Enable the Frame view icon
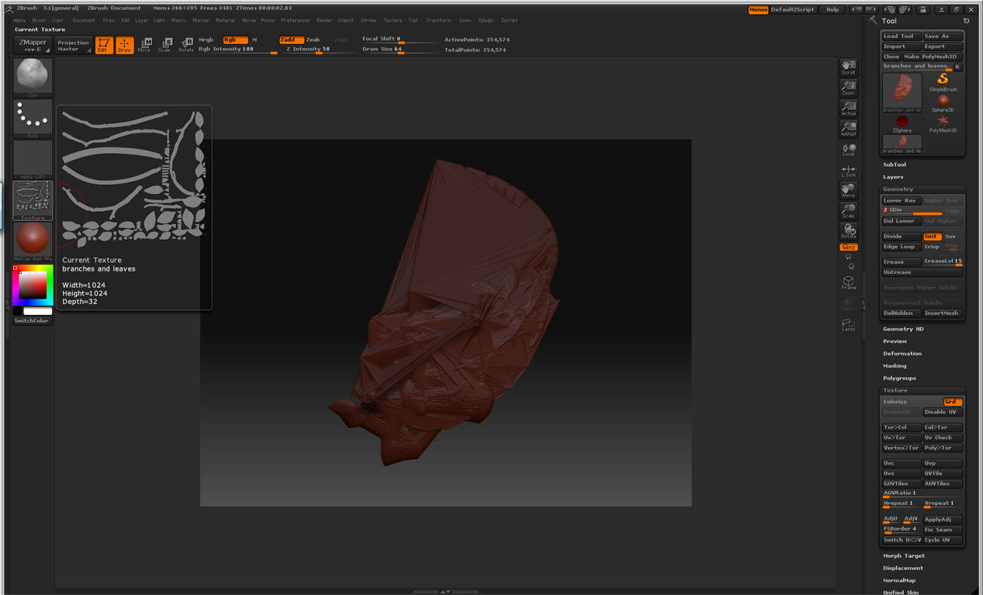The image size is (983, 595). point(848,283)
